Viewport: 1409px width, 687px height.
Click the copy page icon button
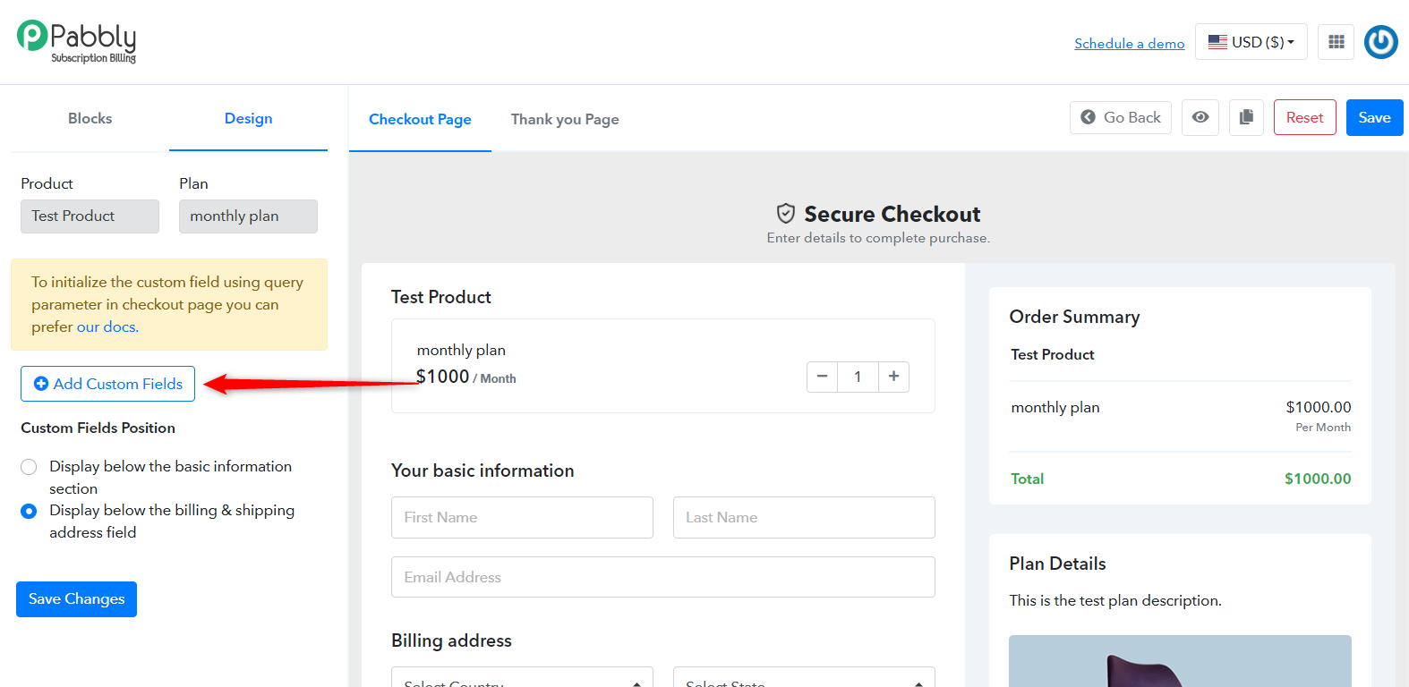coord(1246,117)
